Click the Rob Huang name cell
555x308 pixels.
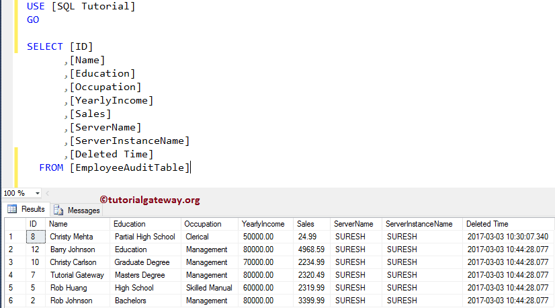tap(77, 288)
